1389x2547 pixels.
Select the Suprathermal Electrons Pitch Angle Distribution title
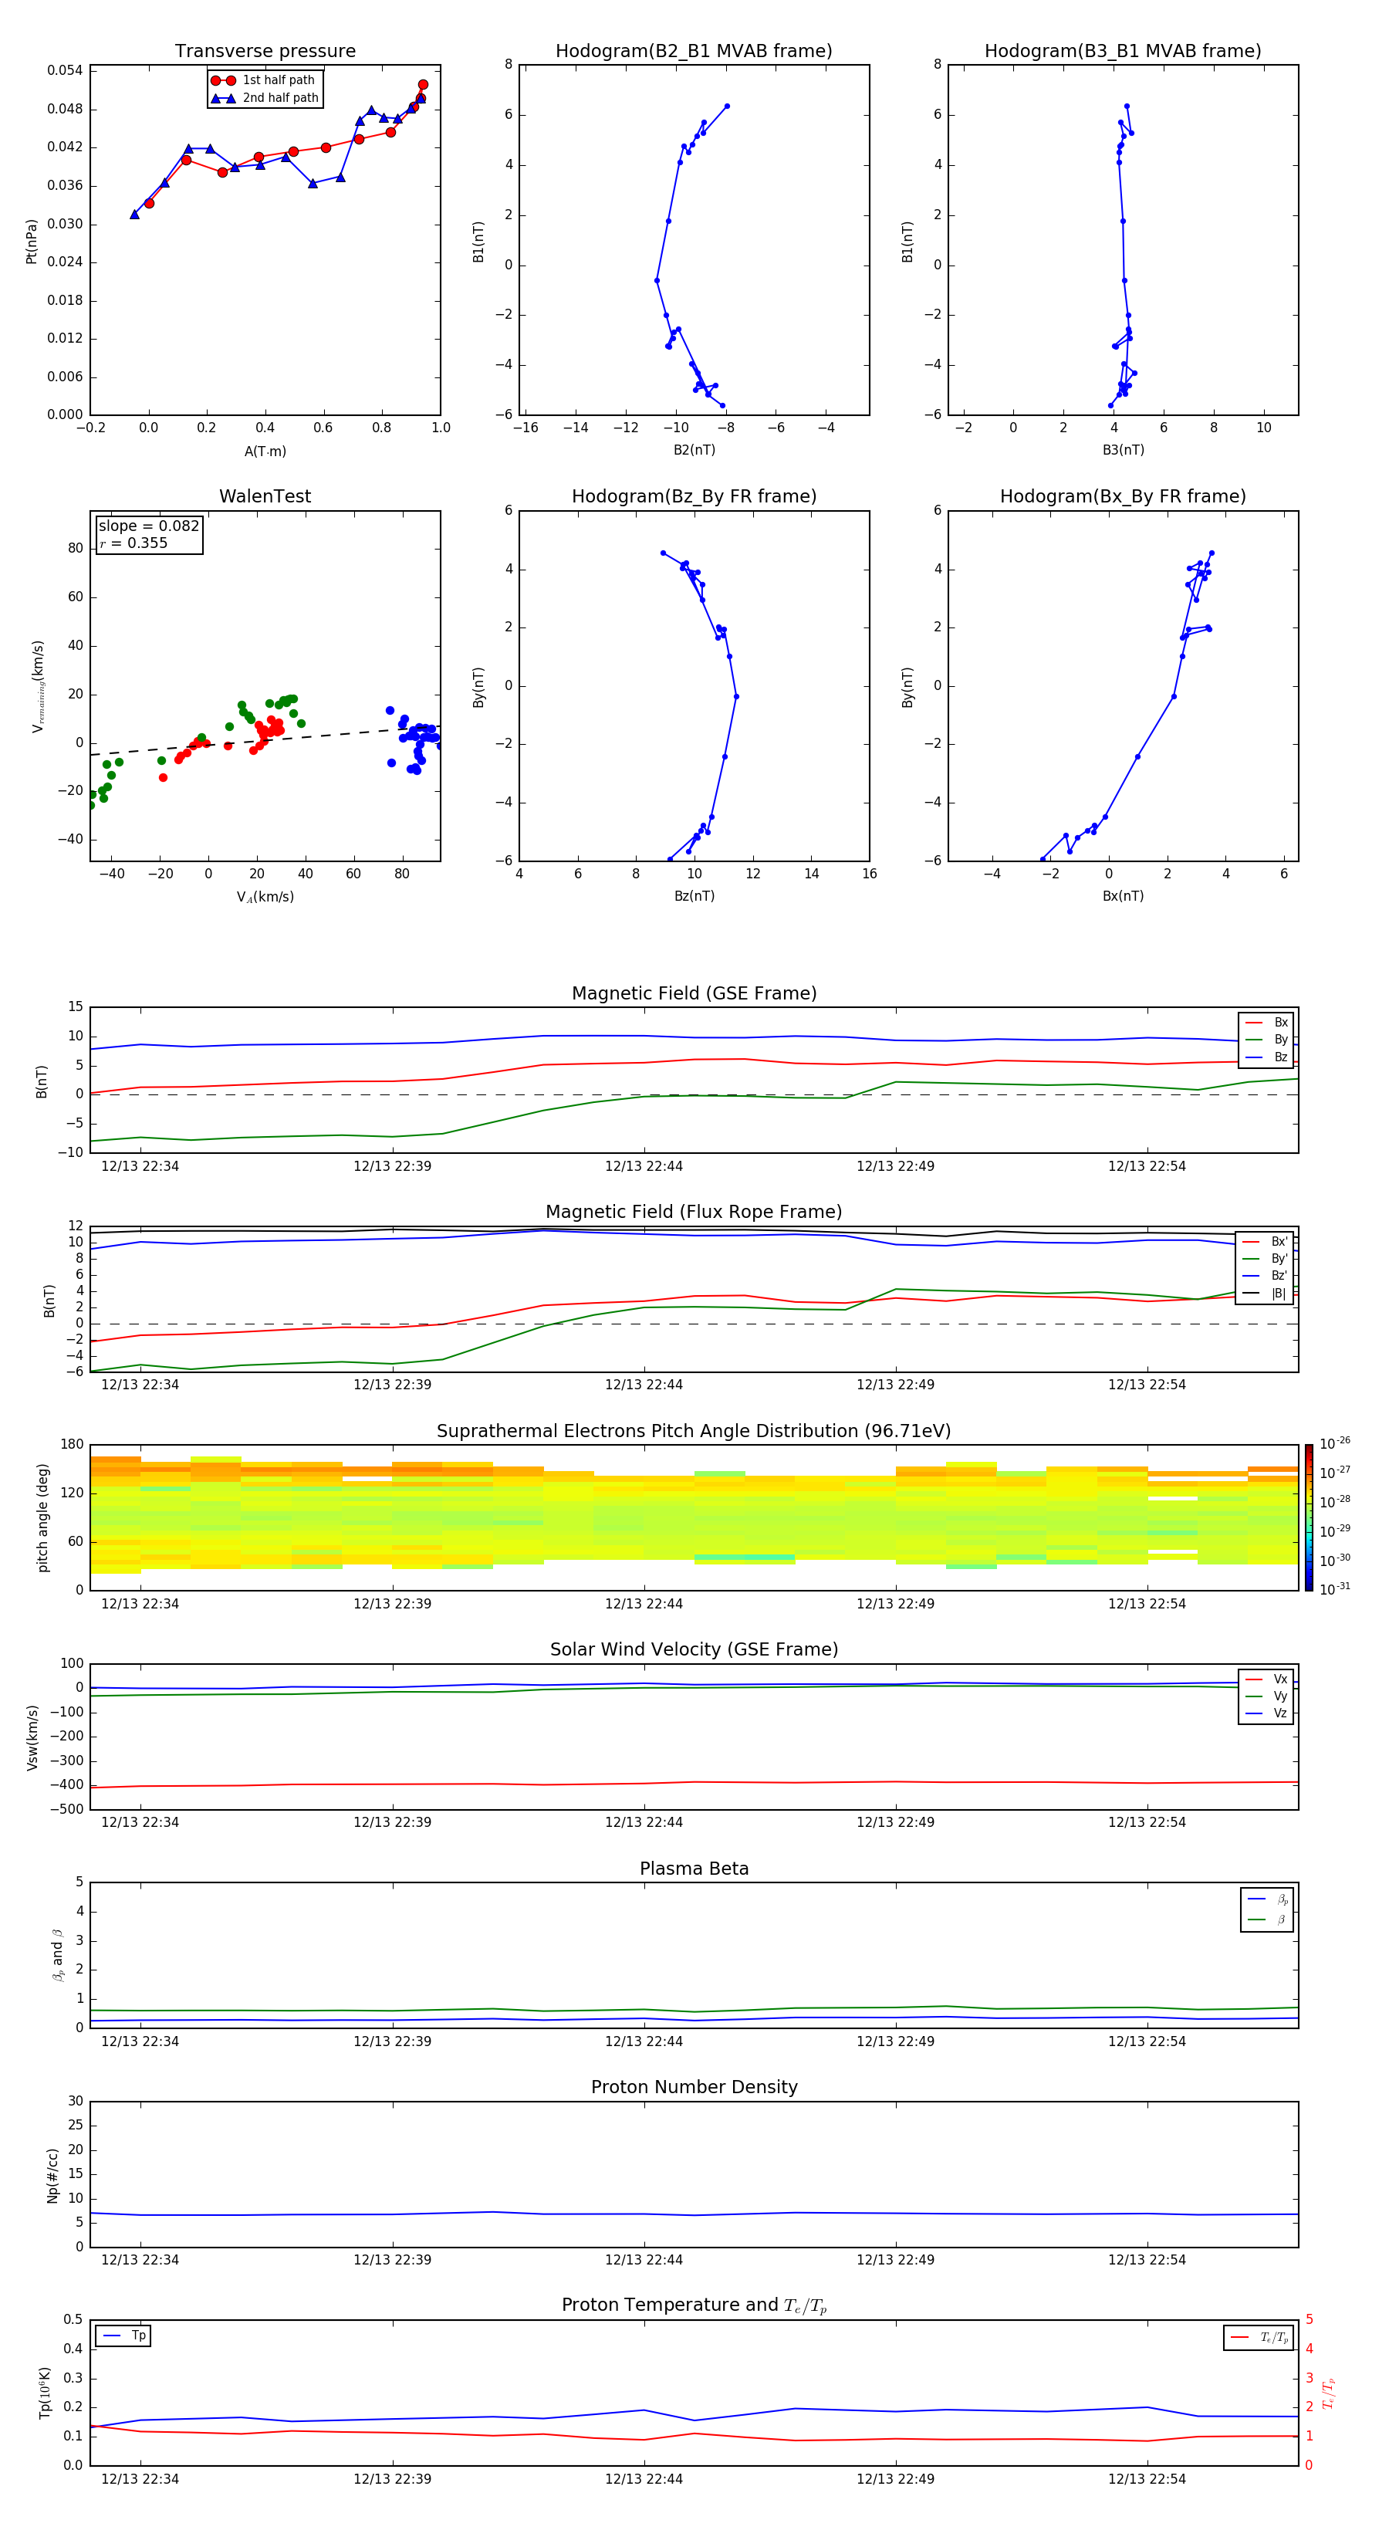(694, 1432)
